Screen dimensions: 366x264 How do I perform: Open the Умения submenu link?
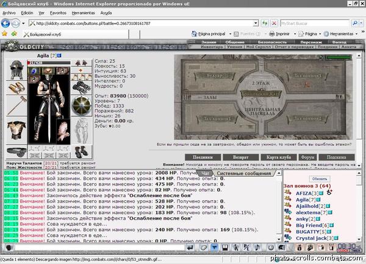(234, 47)
